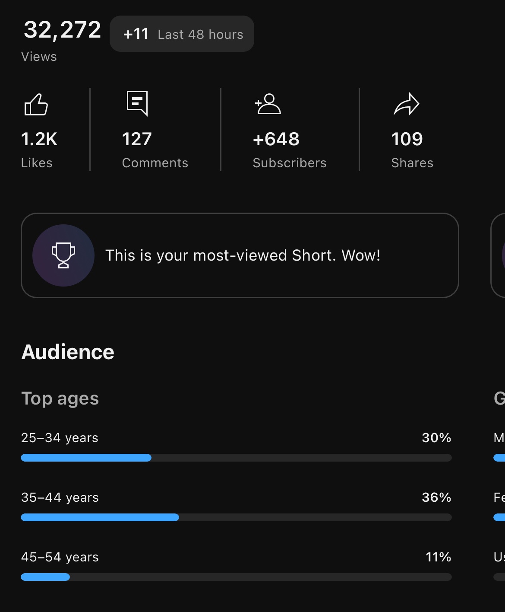Screen dimensions: 505x612
Task: Select the 45–54 years progress bar
Action: tap(236, 577)
